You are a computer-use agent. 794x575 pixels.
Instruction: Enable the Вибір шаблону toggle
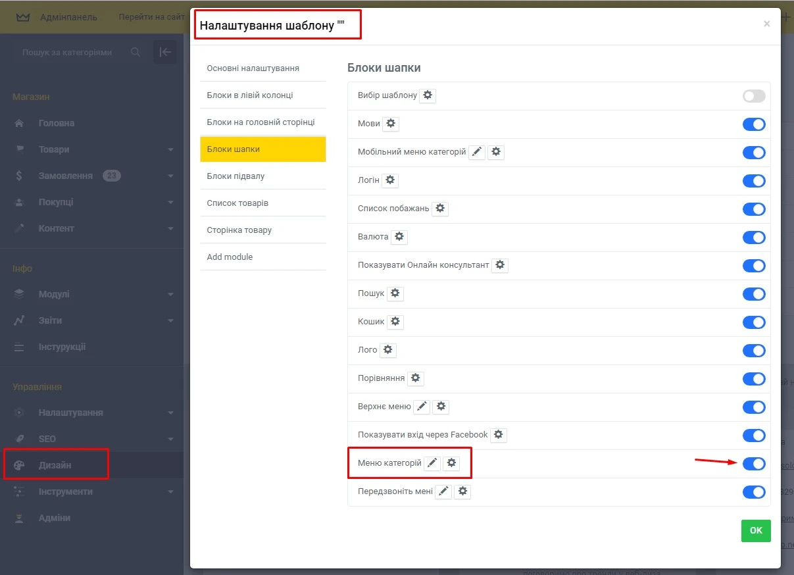click(x=754, y=96)
